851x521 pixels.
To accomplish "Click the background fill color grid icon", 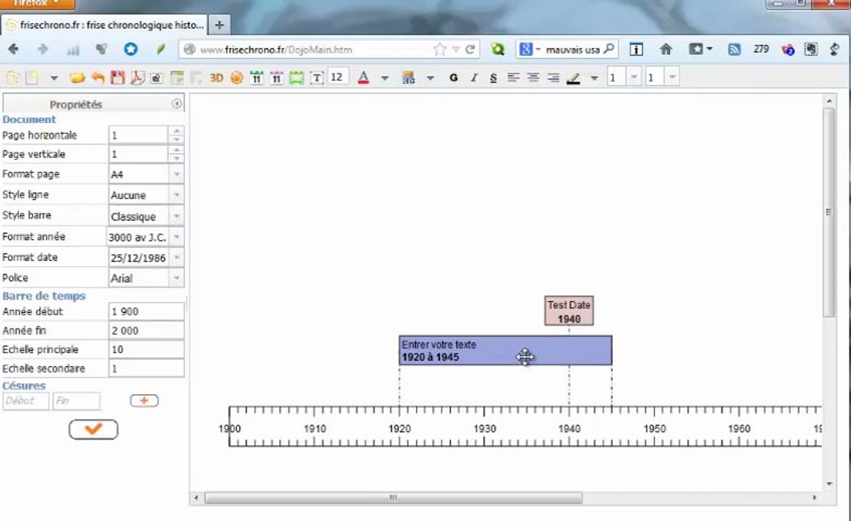I will pos(408,77).
